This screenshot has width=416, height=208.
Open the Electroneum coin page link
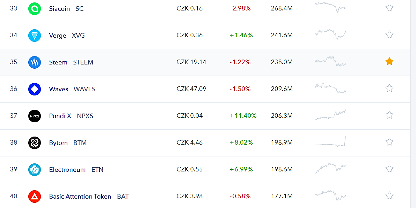point(67,170)
